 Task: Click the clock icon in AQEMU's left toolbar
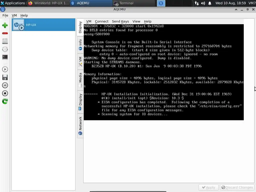pos(5,49)
